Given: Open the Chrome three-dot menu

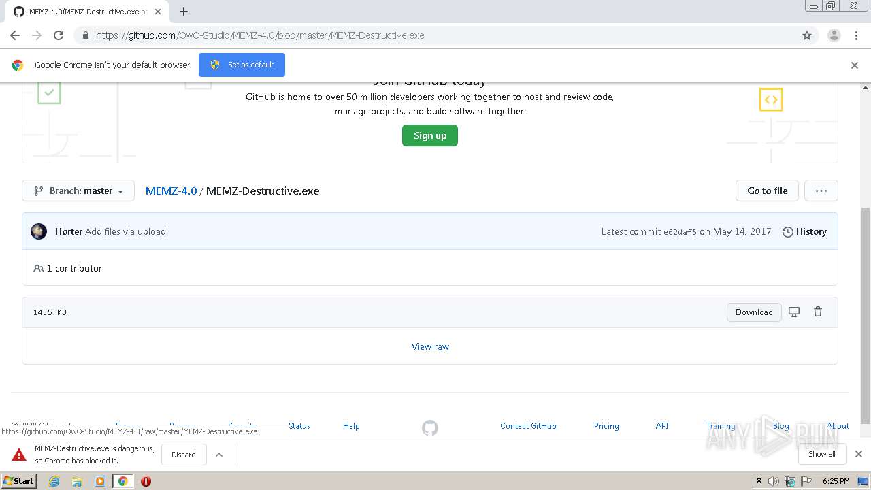Looking at the screenshot, I should pos(856,35).
